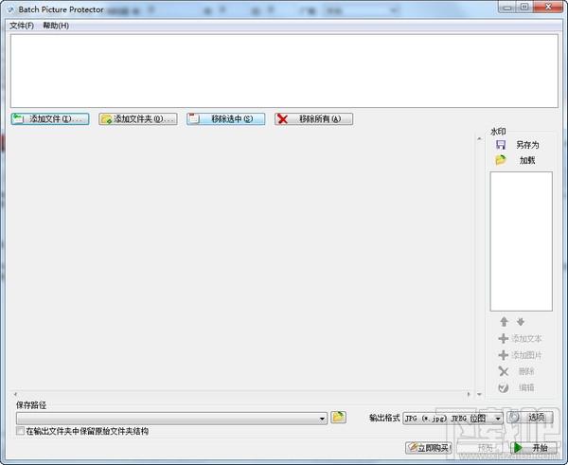The height and width of the screenshot is (465, 568).
Task: Click the watermark 加载 folder icon
Action: click(x=501, y=160)
